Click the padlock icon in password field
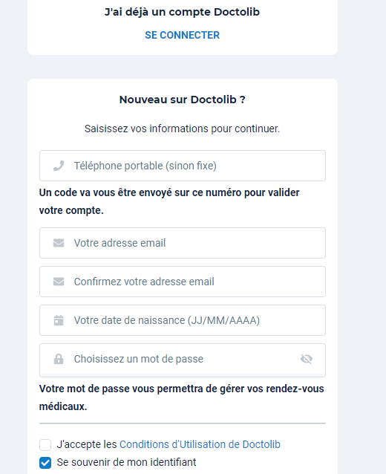 [x=59, y=359]
